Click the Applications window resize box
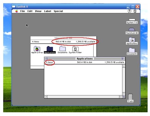The width and height of the screenshot is (150, 116). (x=124, y=97)
